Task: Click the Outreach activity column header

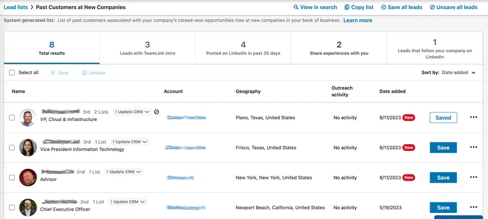Action: click(342, 91)
